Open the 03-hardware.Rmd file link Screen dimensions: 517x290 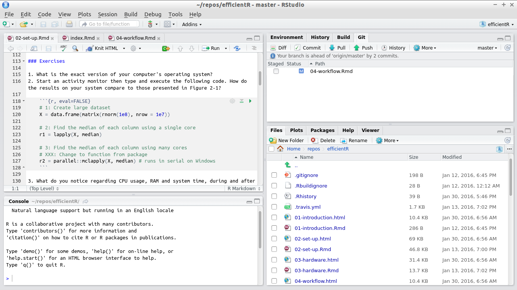point(317,270)
